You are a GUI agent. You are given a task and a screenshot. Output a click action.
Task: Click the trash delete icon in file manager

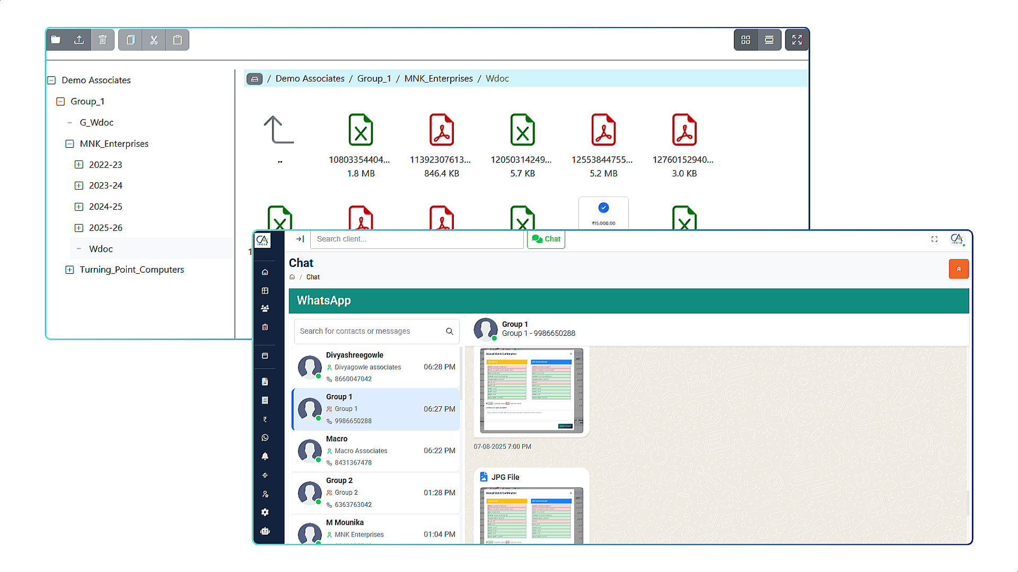pos(103,40)
